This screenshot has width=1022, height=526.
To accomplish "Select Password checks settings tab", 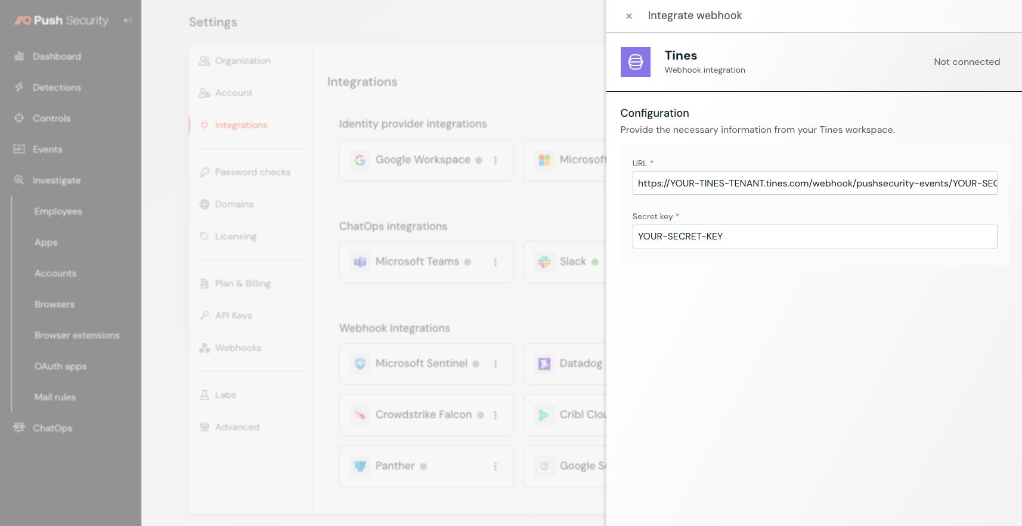I will 252,172.
